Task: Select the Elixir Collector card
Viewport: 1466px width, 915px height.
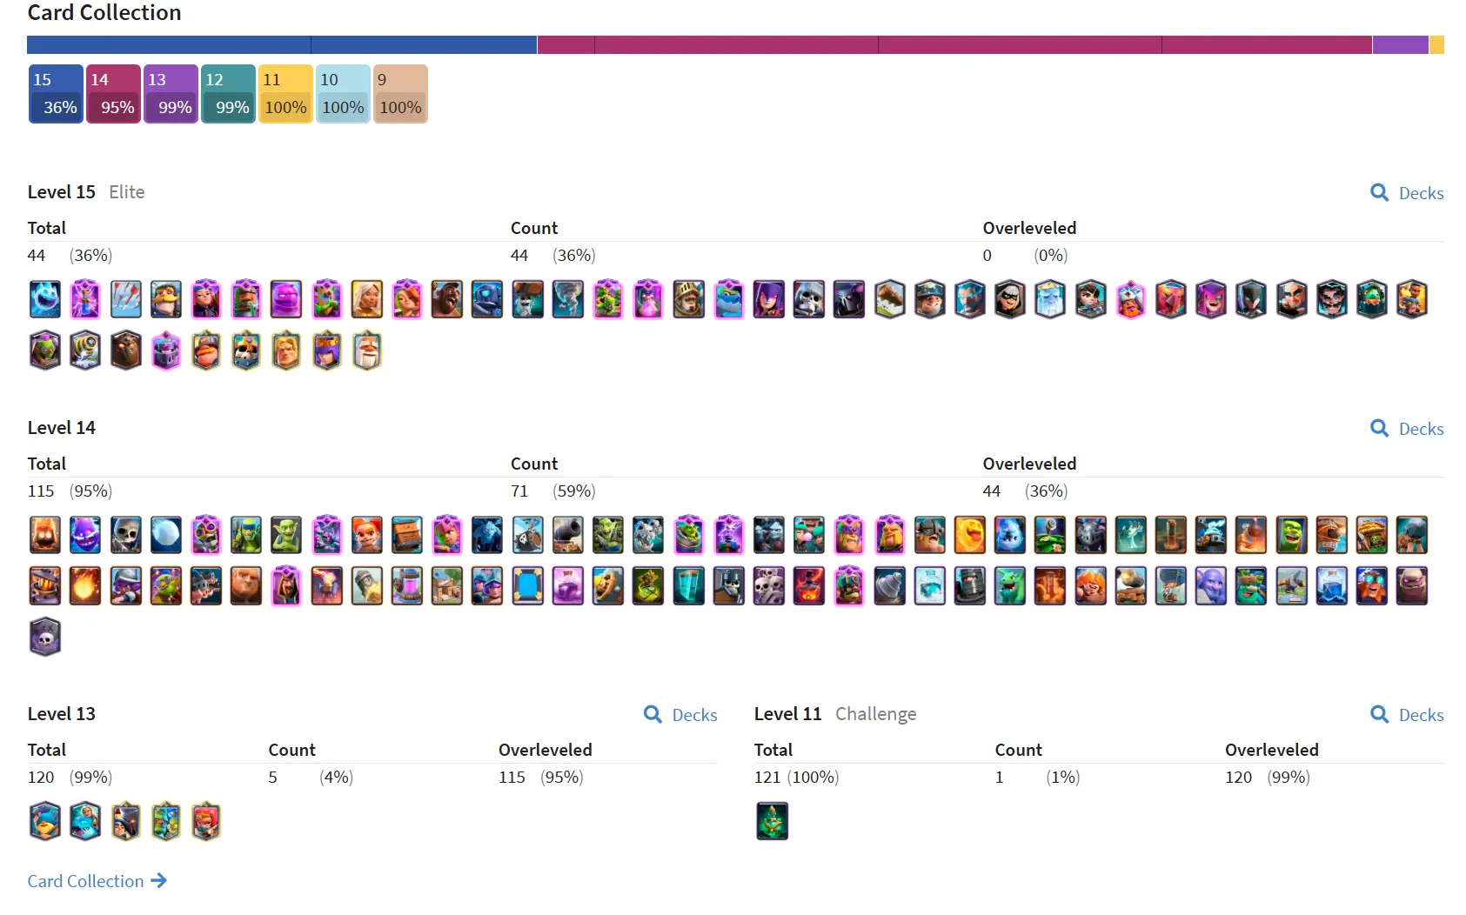Action: point(407,585)
